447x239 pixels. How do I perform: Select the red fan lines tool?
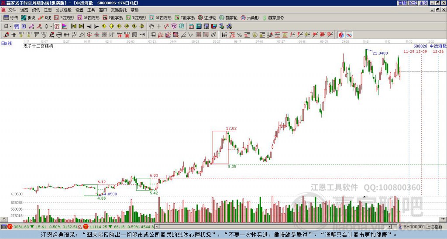tap(161, 35)
